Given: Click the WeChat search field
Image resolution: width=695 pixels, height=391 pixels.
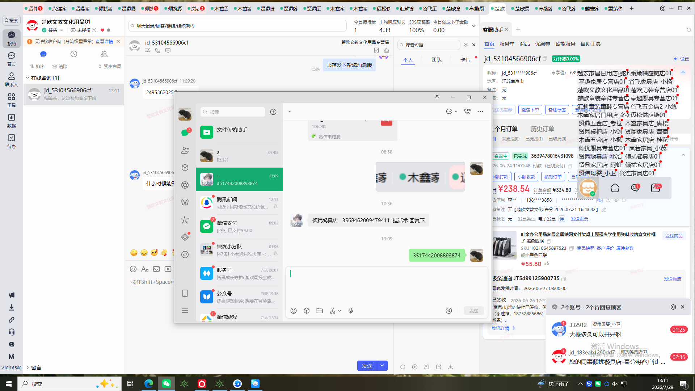Looking at the screenshot, I should click(233, 112).
